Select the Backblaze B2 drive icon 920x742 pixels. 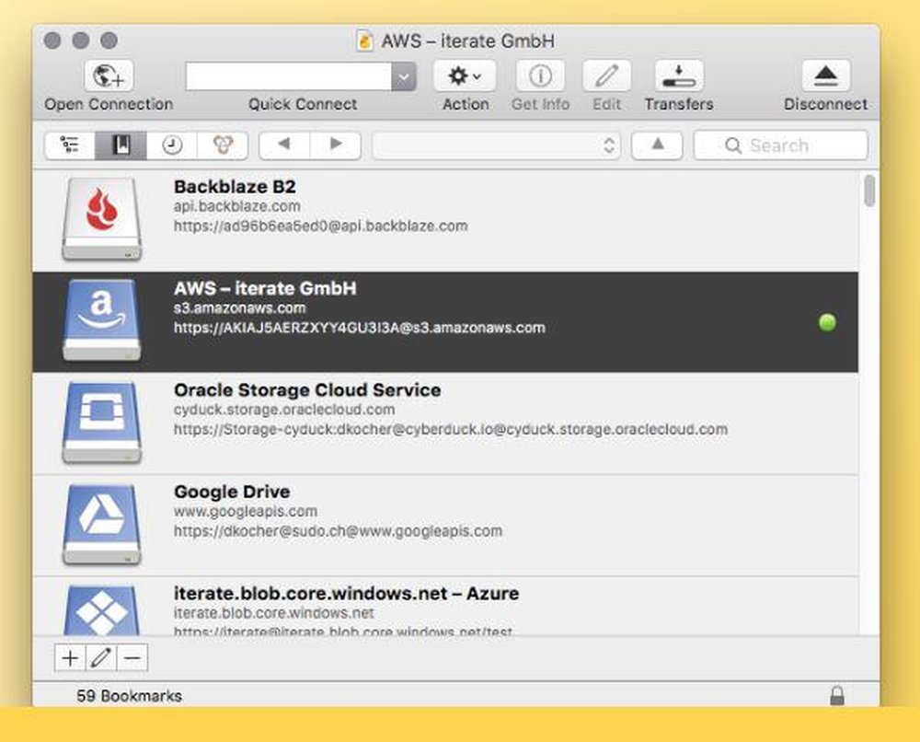[102, 218]
